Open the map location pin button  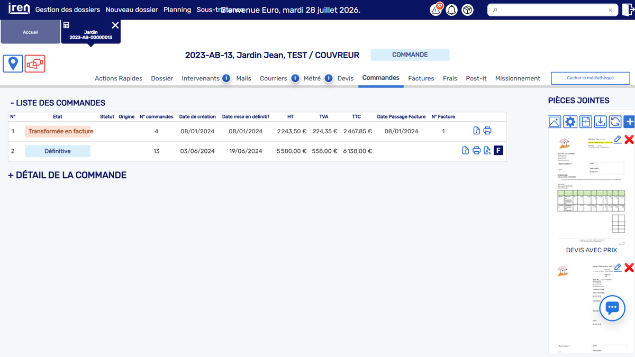coord(13,63)
